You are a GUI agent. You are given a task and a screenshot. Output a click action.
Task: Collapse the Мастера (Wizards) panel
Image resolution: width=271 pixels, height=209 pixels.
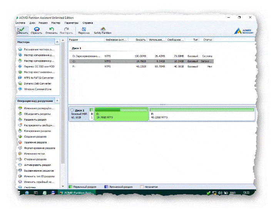click(57, 42)
